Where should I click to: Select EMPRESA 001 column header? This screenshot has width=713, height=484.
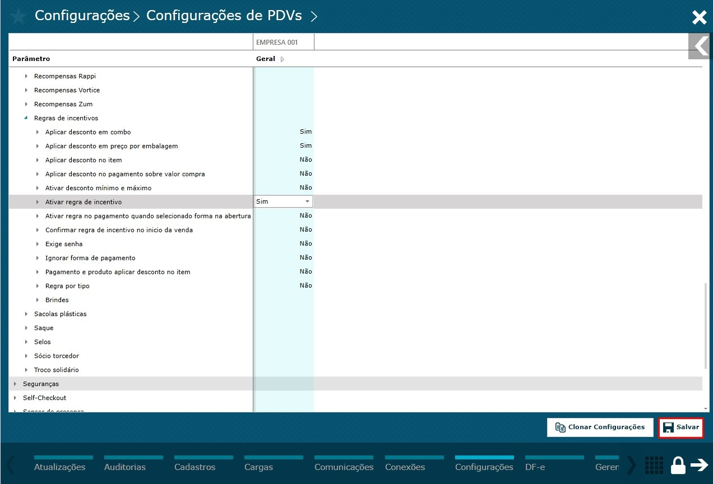(284, 42)
